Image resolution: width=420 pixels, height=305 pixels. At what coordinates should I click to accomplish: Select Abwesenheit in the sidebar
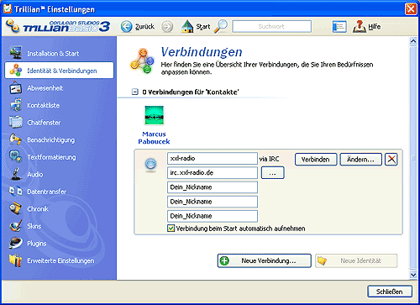[x=45, y=88]
